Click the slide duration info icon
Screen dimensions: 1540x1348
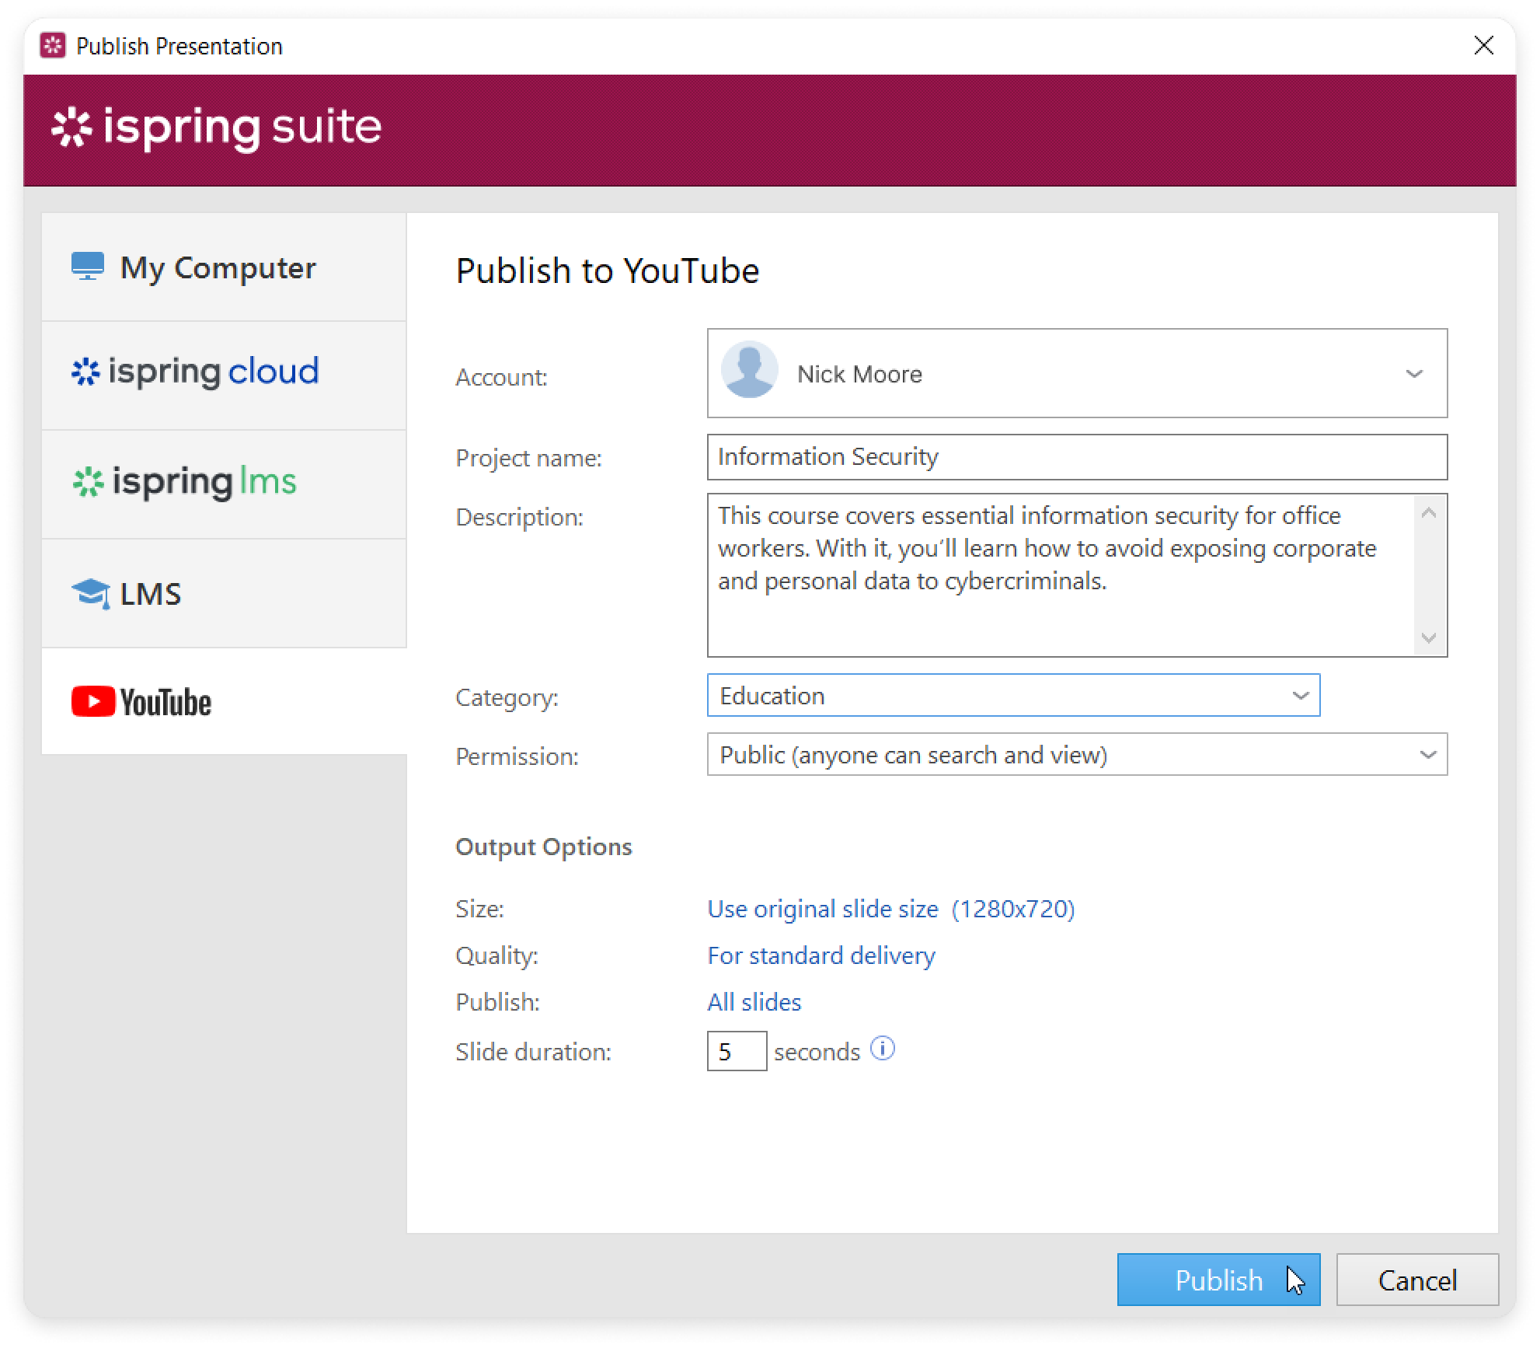pyautogui.click(x=882, y=1049)
